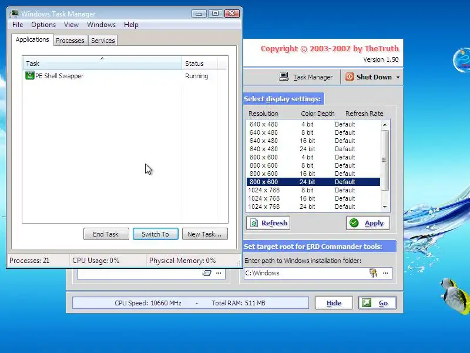470x353 pixels.
Task: Click the Go button
Action: click(377, 303)
